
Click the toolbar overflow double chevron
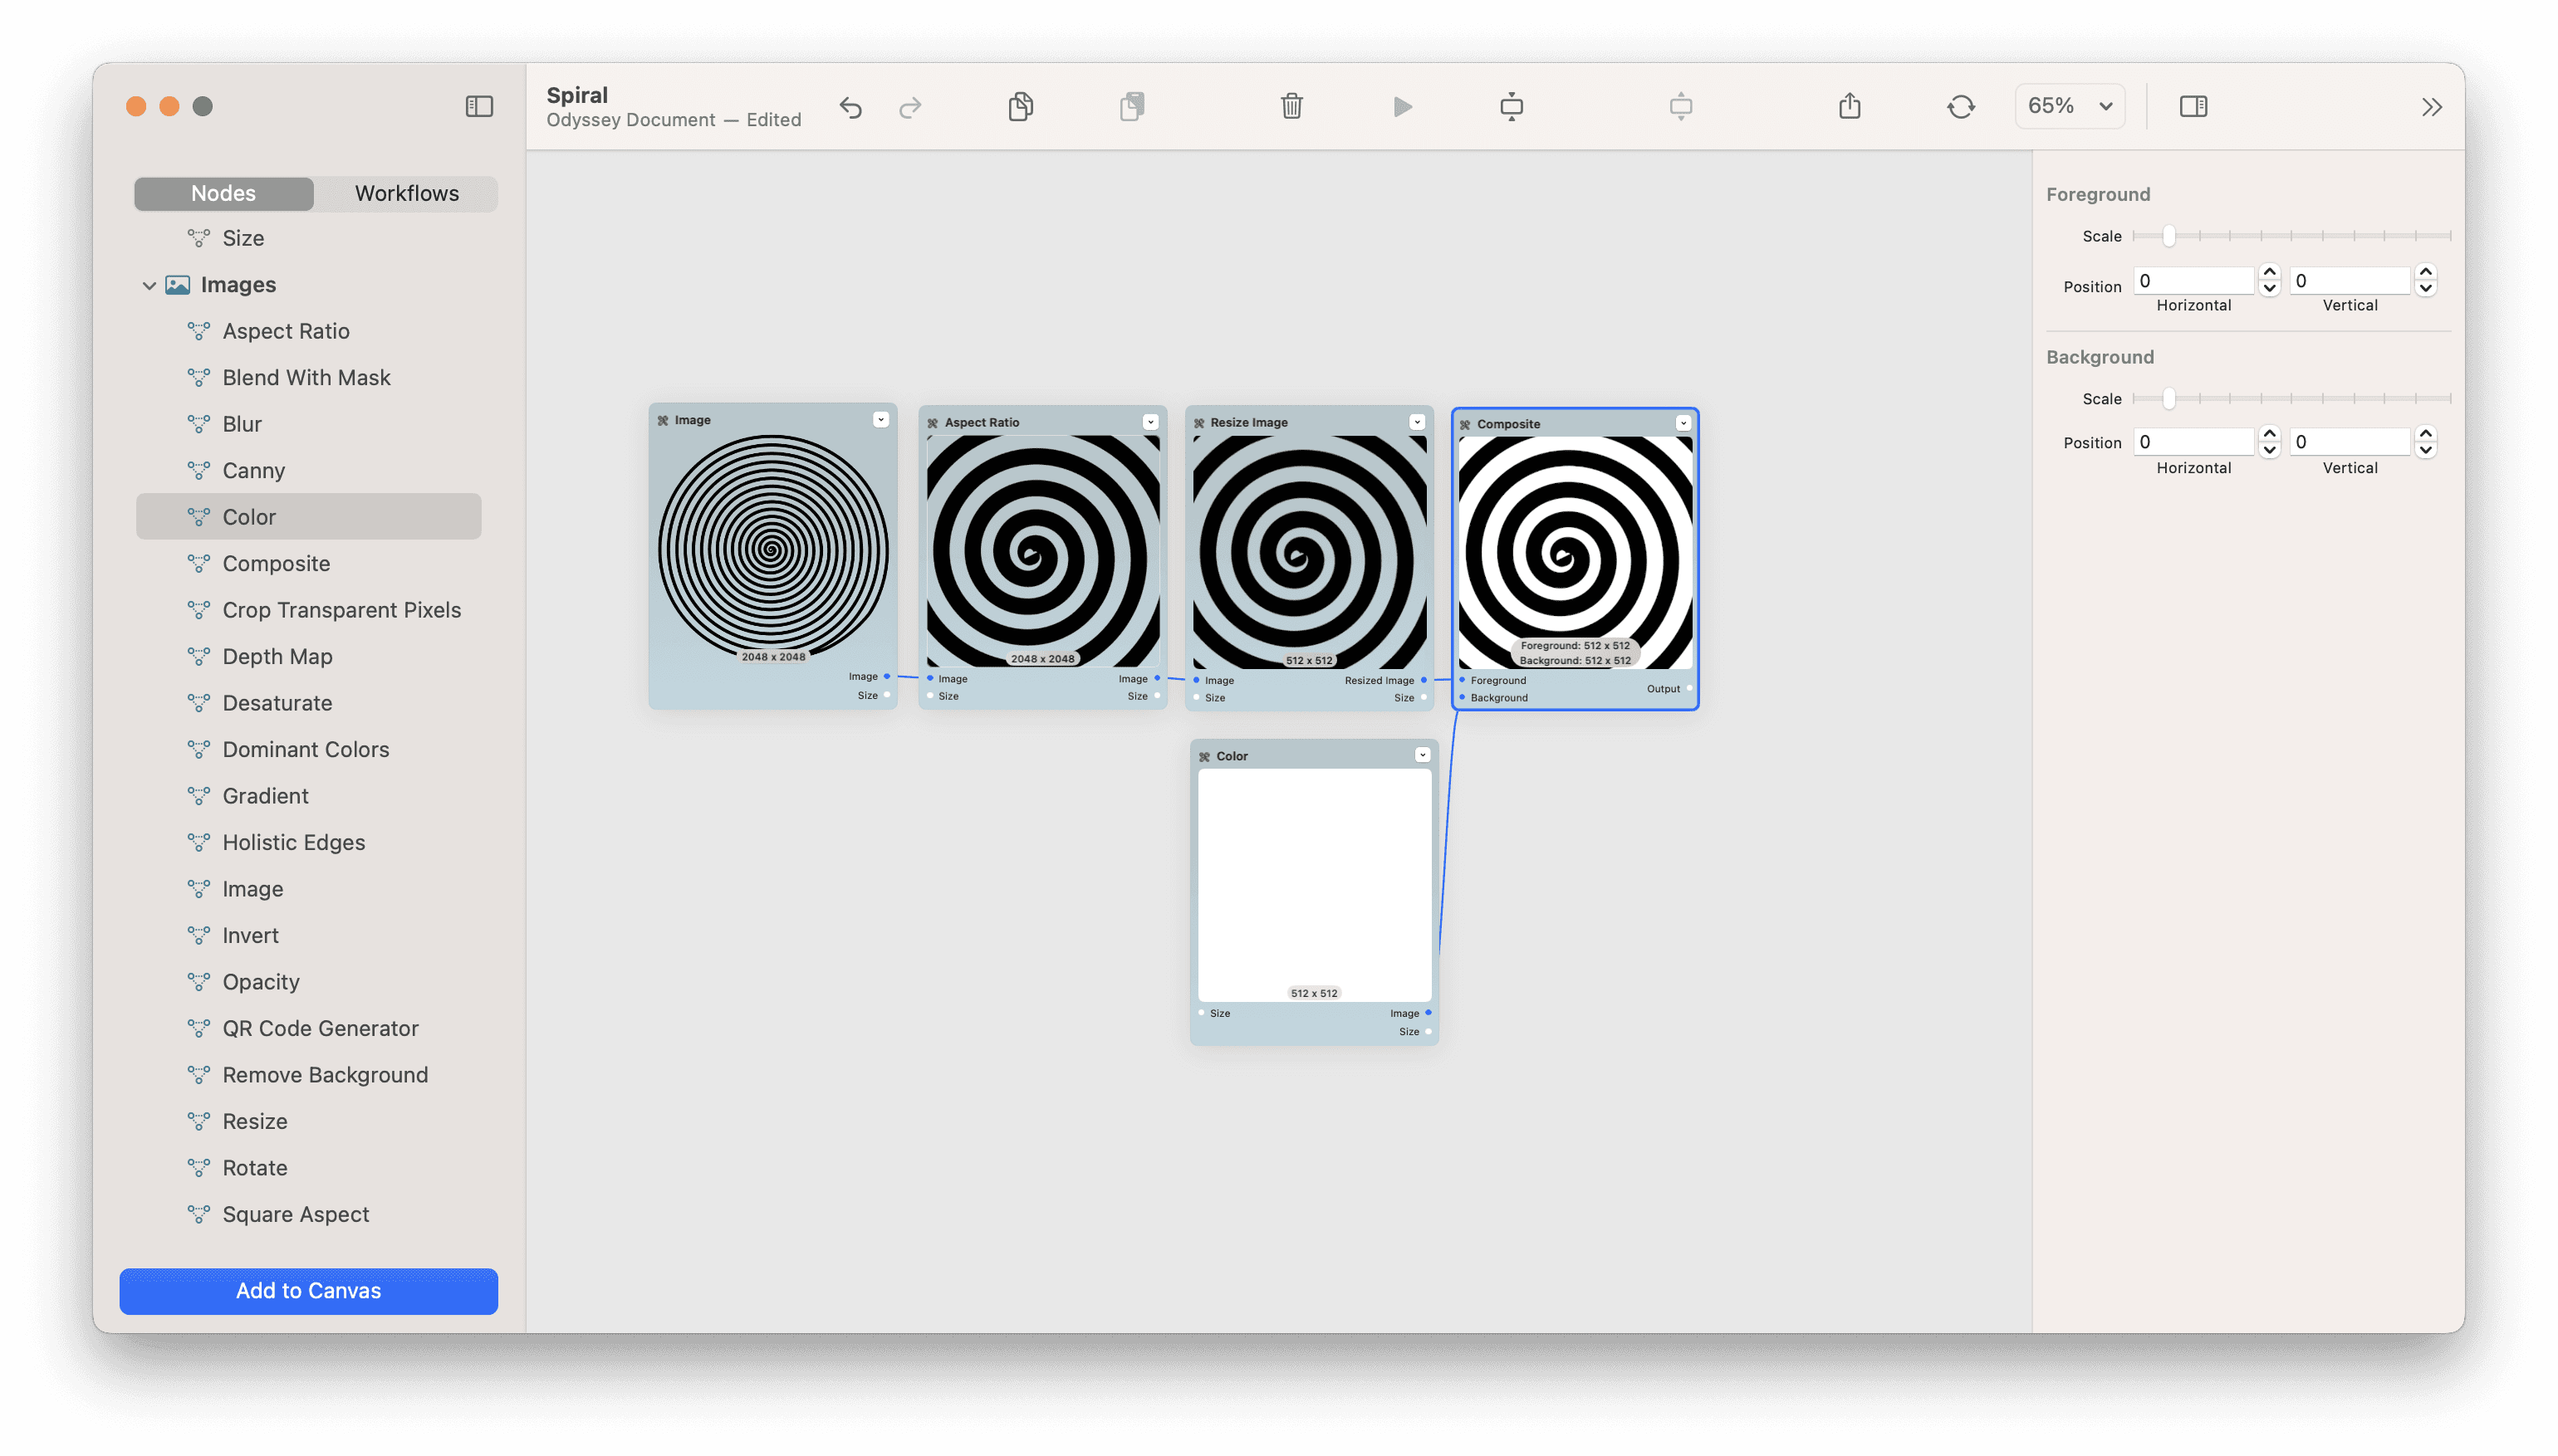point(2432,107)
